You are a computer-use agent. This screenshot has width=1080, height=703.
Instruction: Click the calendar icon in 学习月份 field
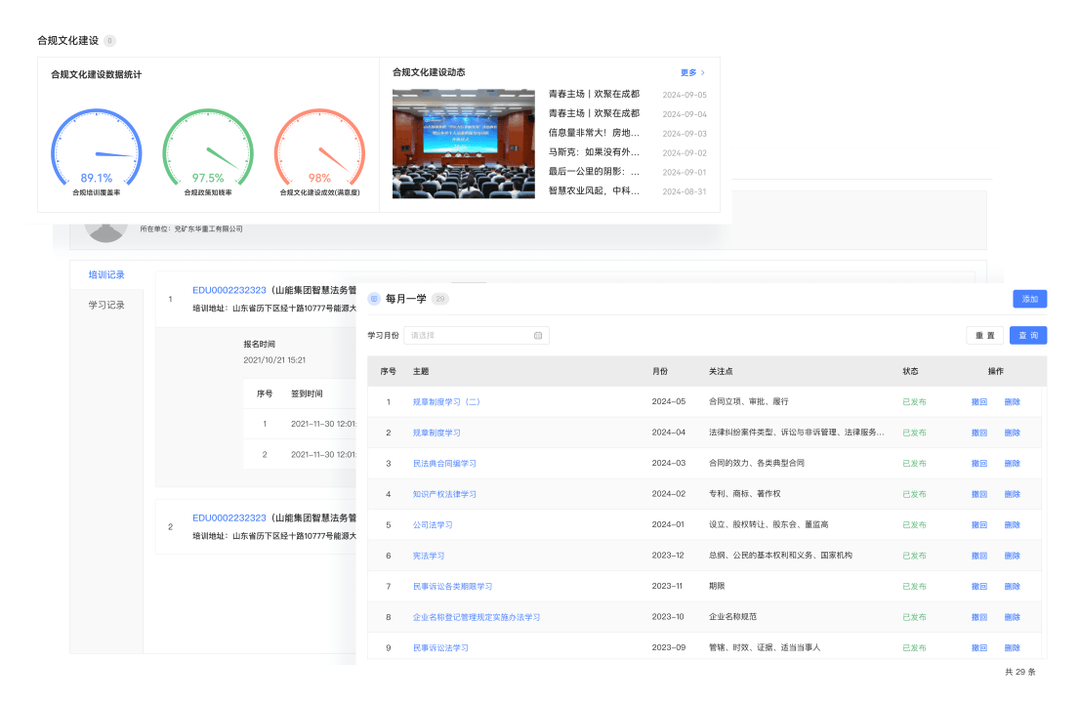click(538, 335)
